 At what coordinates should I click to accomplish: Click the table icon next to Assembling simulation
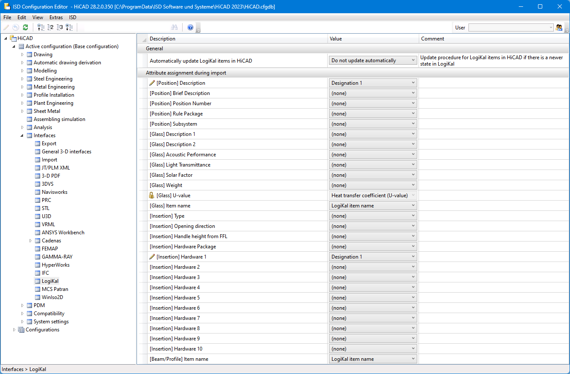click(x=29, y=119)
